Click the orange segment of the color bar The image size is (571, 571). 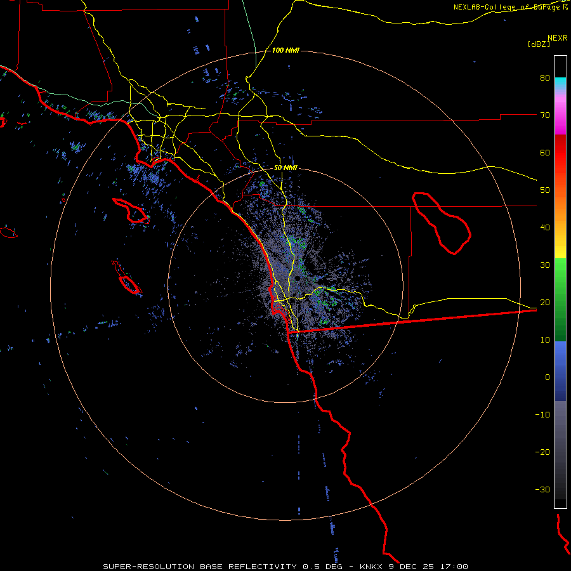[x=560, y=207]
